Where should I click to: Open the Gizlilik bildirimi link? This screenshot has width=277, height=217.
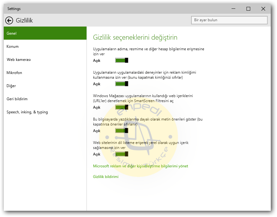[x=106, y=177]
